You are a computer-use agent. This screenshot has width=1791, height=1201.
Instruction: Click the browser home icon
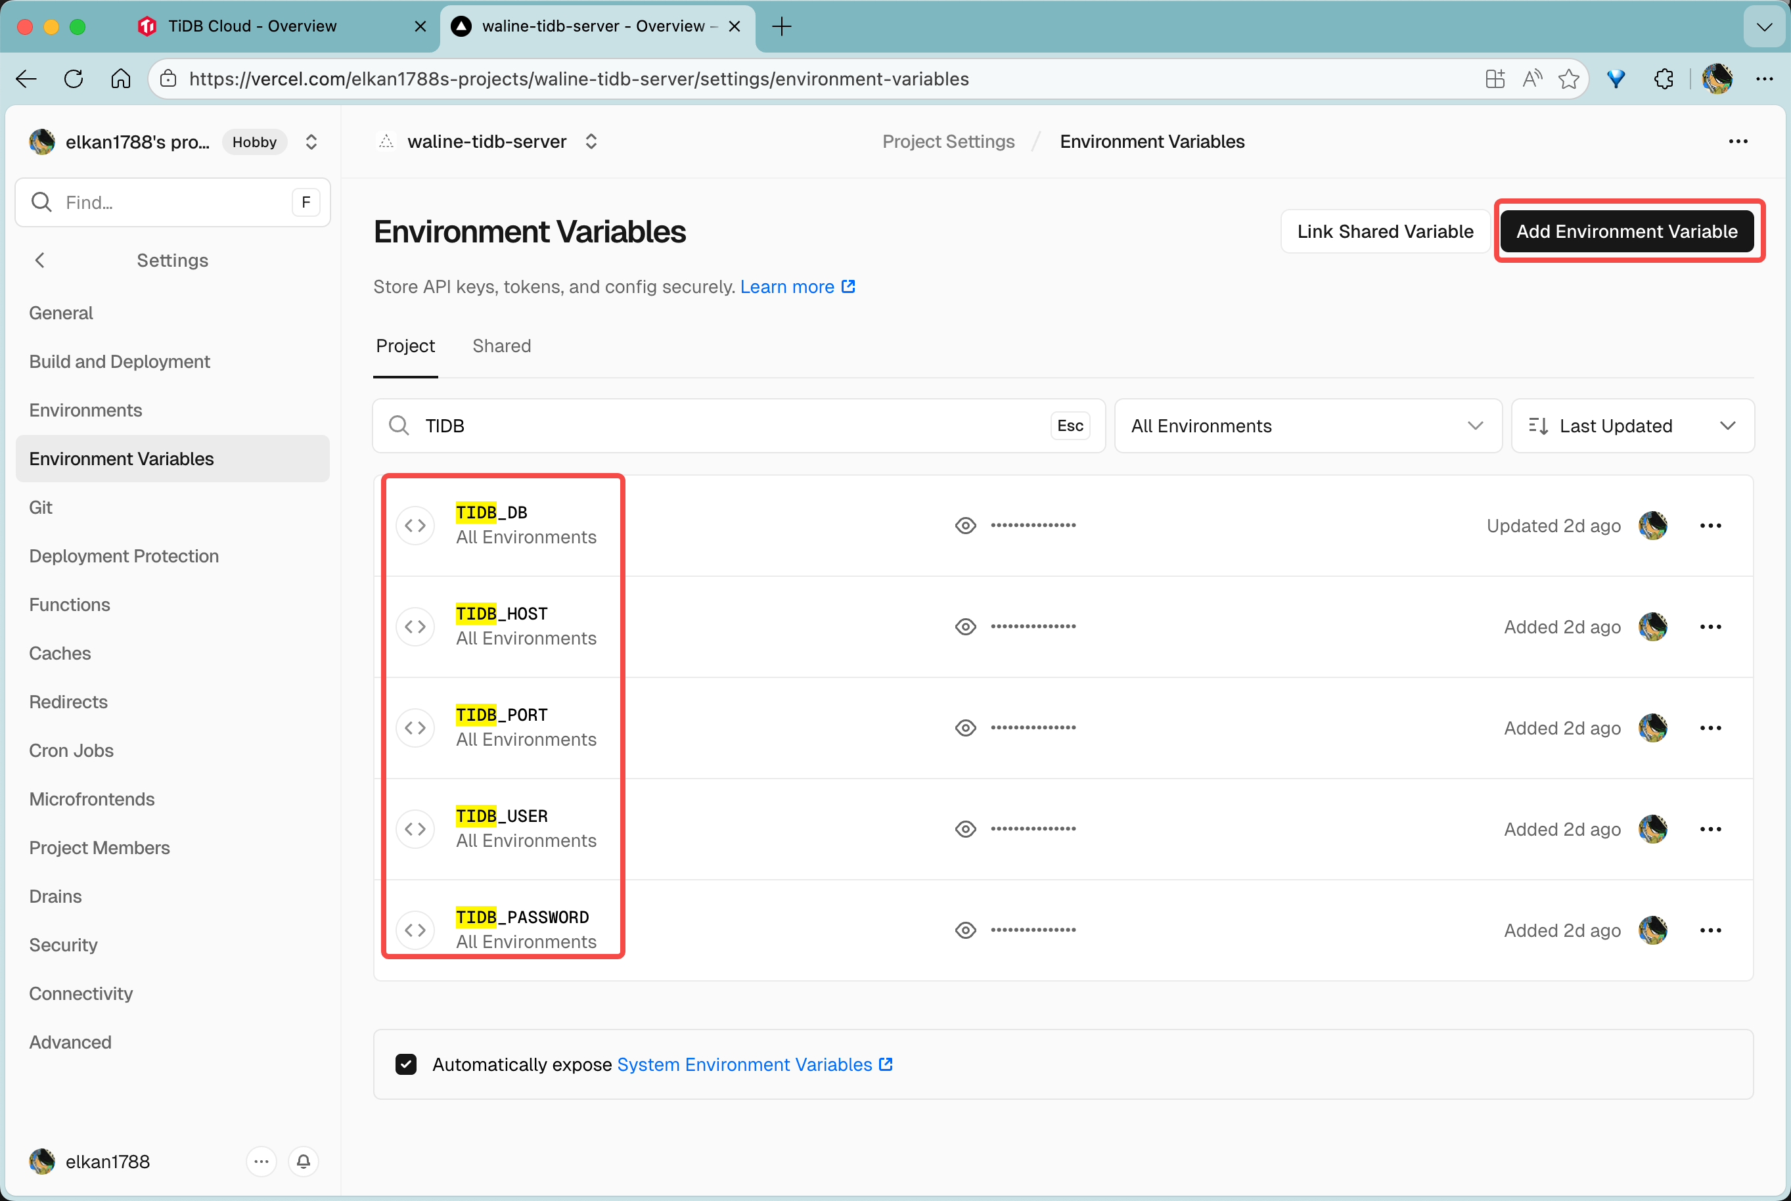[120, 79]
